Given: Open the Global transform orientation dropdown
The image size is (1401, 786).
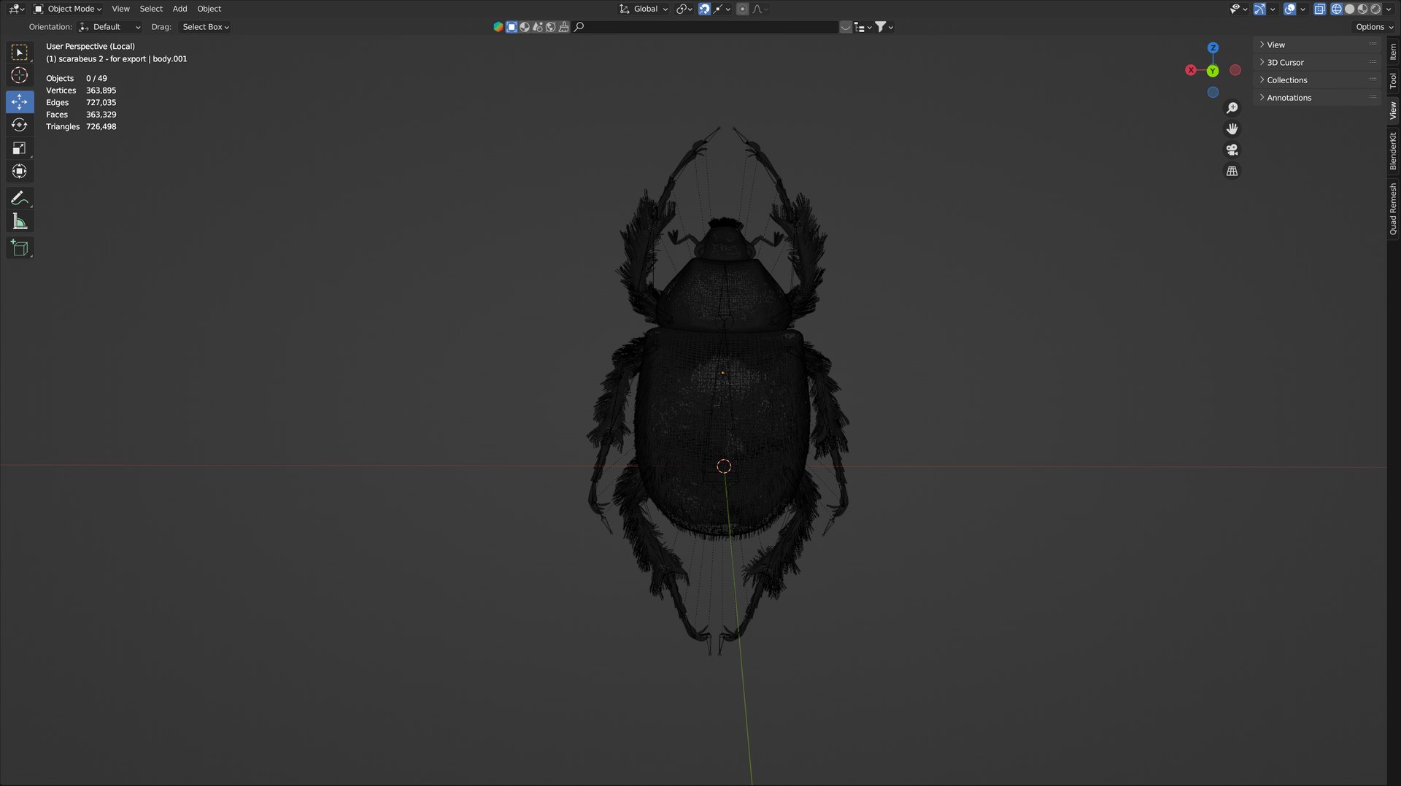Looking at the screenshot, I should coord(644,9).
